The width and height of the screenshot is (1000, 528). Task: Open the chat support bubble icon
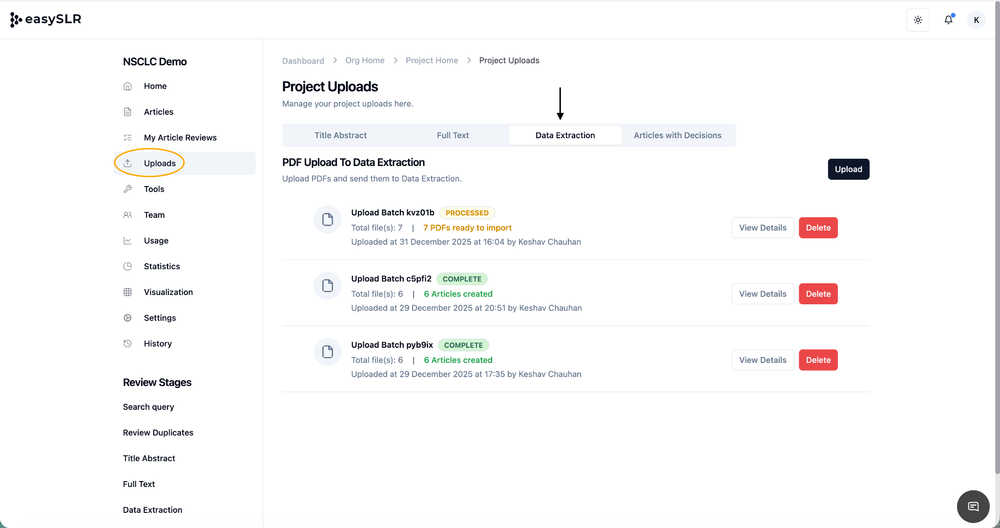click(x=973, y=507)
